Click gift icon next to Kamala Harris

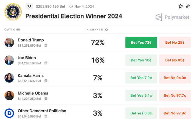tap(46, 81)
